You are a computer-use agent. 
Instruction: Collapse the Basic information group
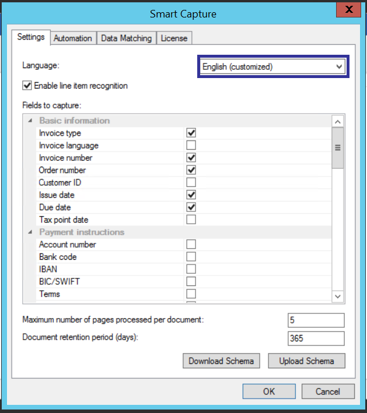pos(30,121)
